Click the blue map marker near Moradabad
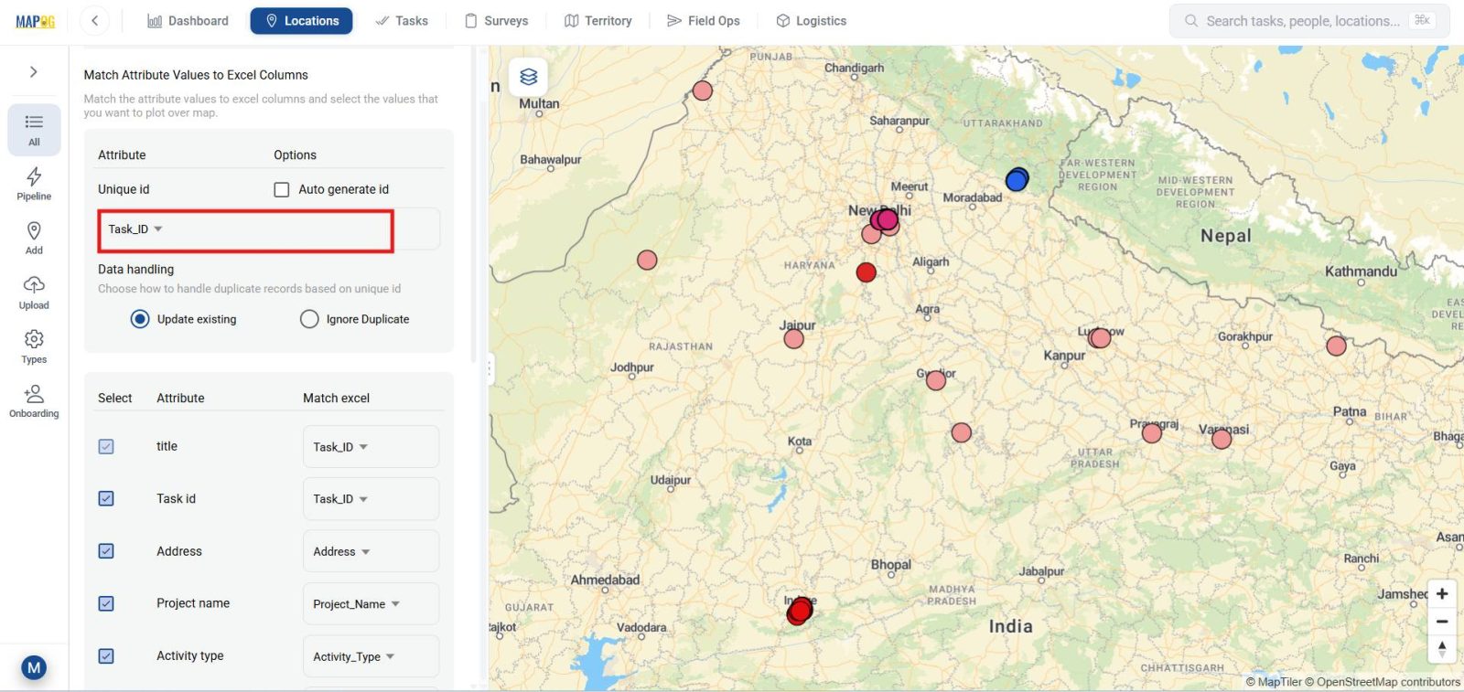1464x692 pixels. (1017, 180)
